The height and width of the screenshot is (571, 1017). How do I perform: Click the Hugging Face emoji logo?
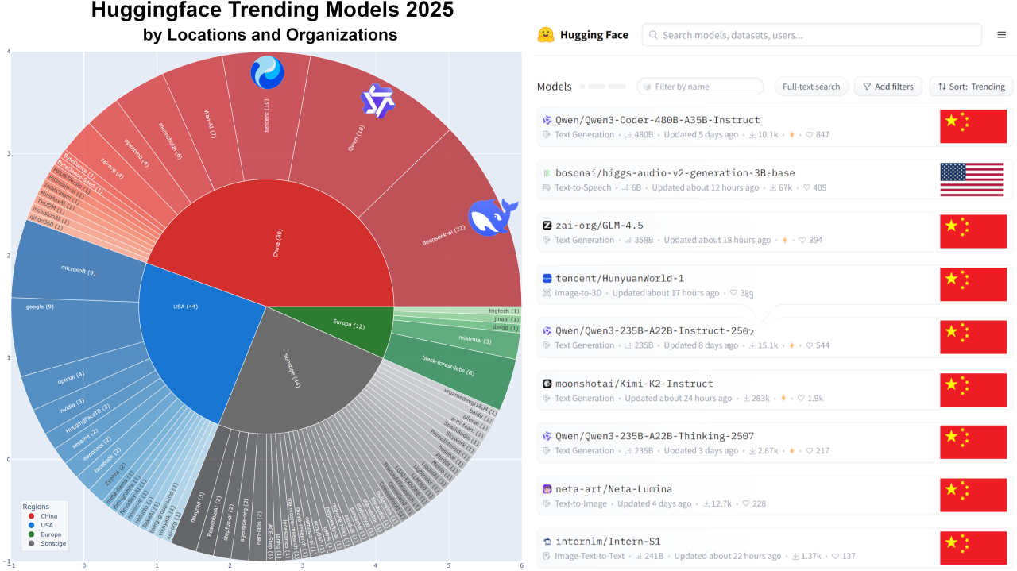[546, 35]
